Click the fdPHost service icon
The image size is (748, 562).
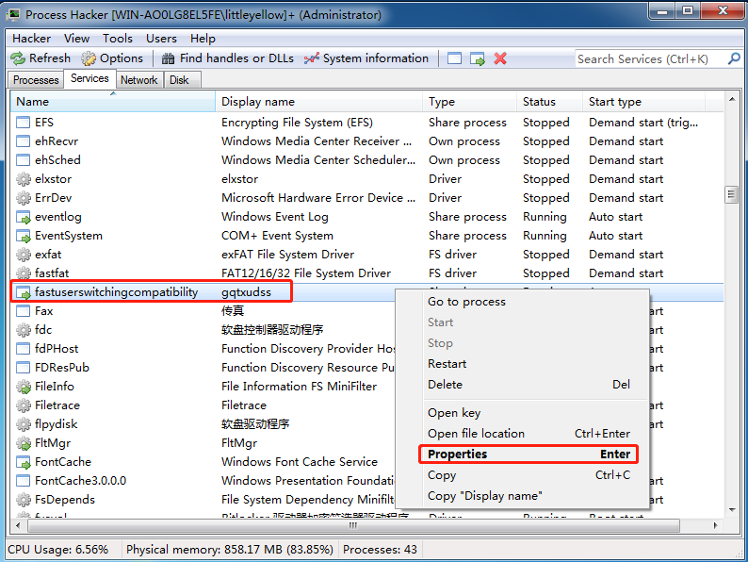click(24, 349)
